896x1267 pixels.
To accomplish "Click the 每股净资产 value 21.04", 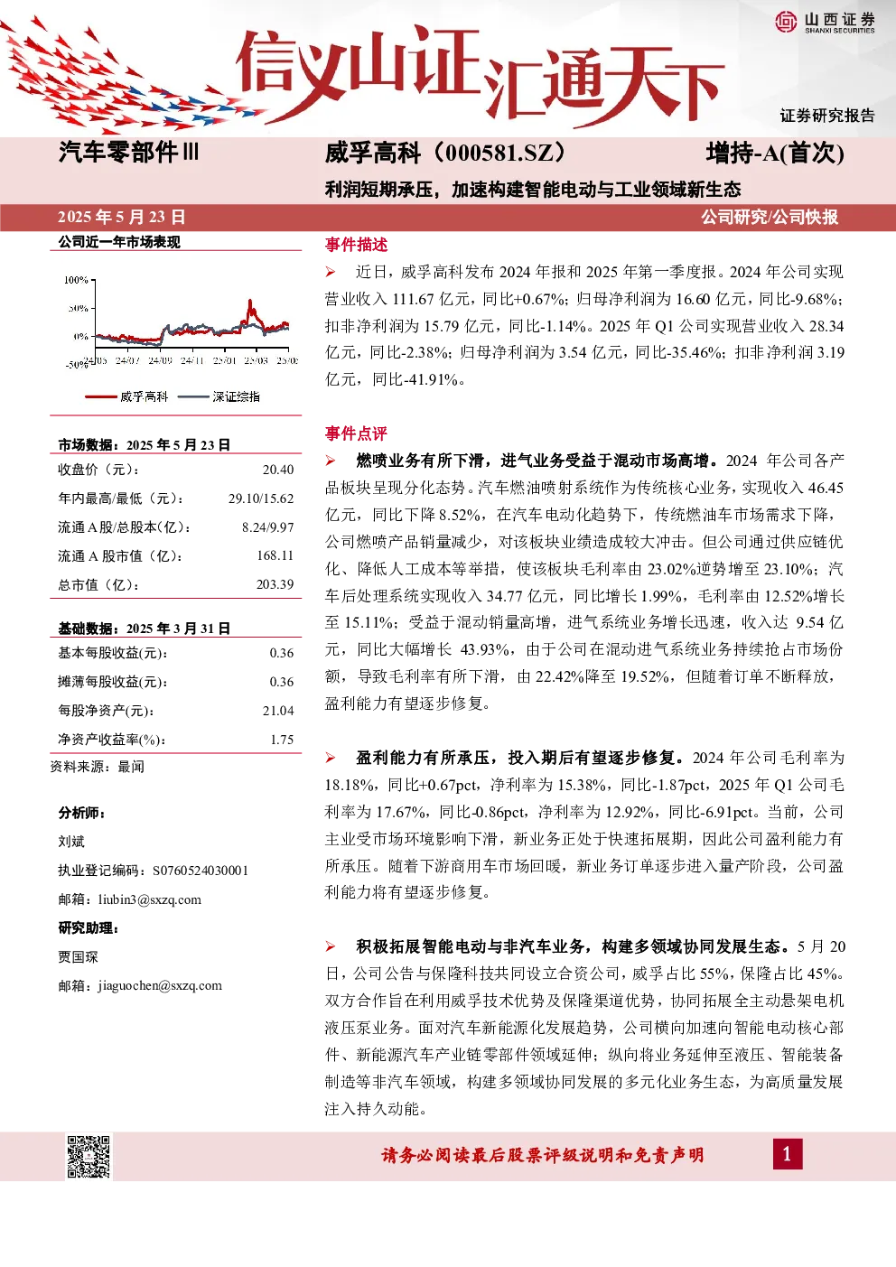I will (x=278, y=711).
